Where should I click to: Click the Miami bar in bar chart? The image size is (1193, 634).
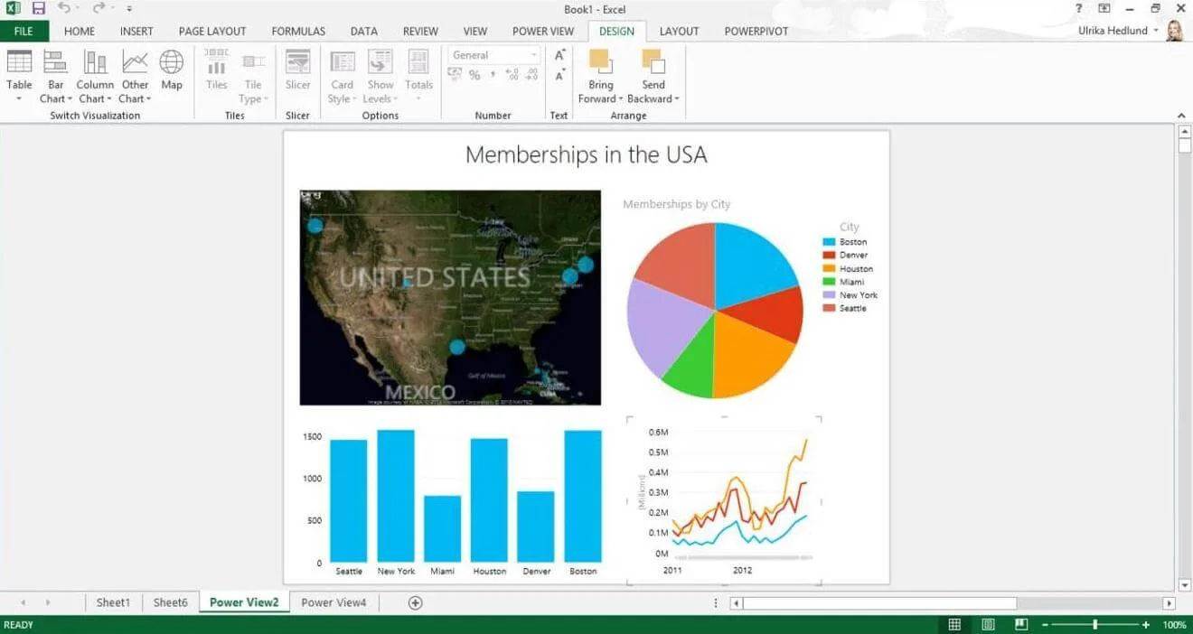[442, 529]
